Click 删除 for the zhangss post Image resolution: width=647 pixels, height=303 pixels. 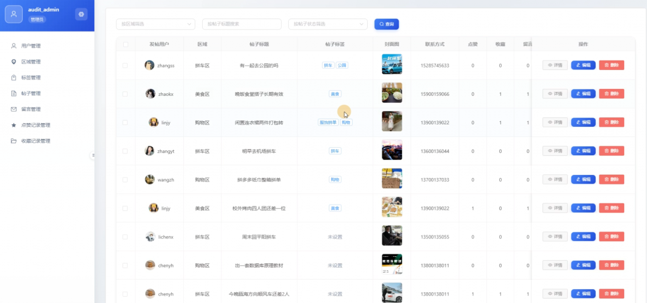[611, 65]
